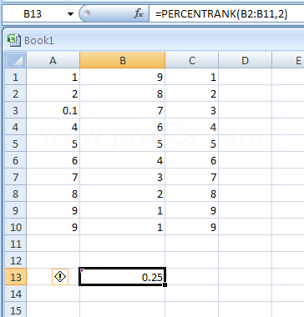Click cell A3 containing 0.1
Screen dimensions: 304x317
(53, 110)
